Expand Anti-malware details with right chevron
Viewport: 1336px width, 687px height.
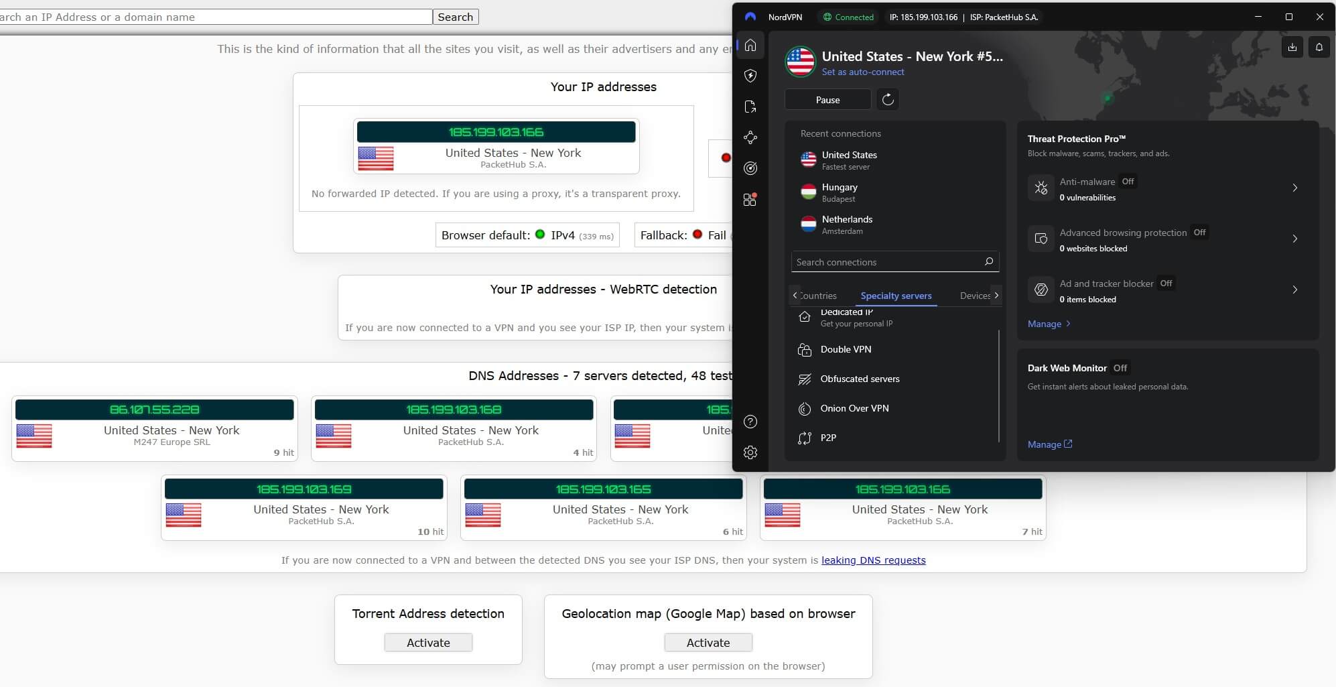point(1295,188)
